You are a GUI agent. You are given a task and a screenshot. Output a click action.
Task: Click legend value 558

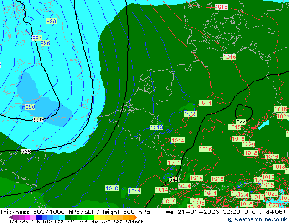[x=94, y=221]
